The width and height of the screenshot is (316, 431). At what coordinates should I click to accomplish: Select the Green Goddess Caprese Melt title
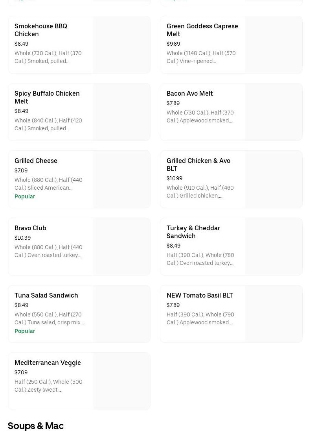pos(202,30)
